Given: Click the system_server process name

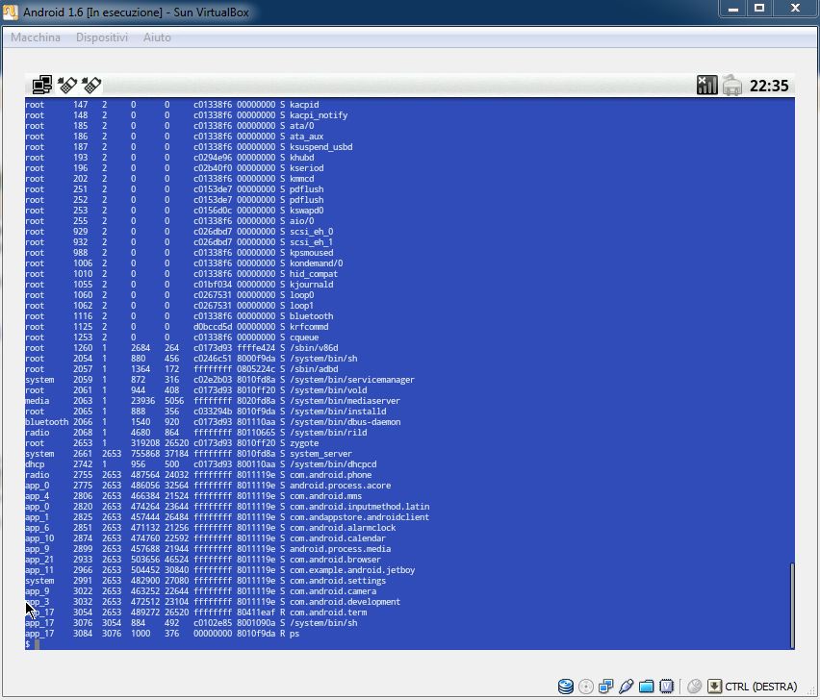Looking at the screenshot, I should pyautogui.click(x=320, y=454).
